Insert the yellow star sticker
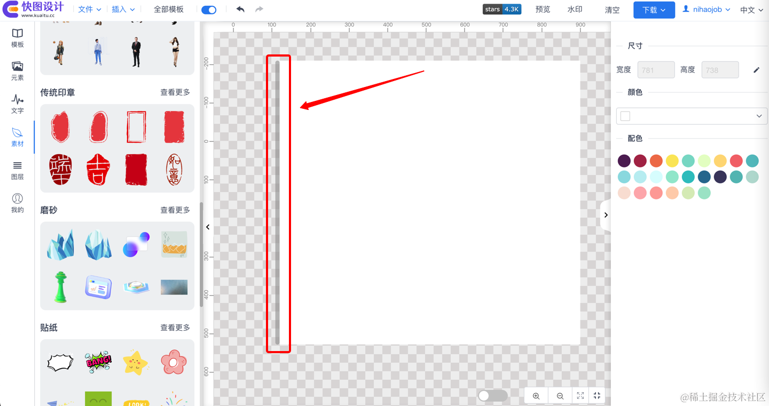This screenshot has width=769, height=406. pyautogui.click(x=136, y=362)
